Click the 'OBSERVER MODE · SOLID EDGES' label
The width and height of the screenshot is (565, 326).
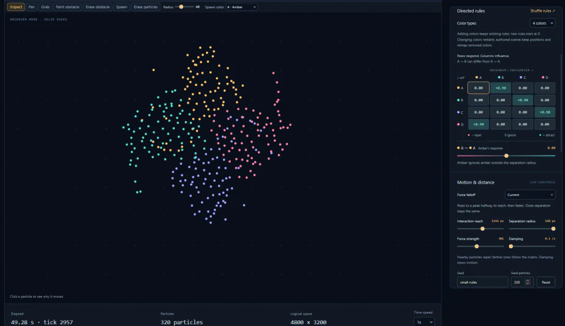[x=38, y=19]
